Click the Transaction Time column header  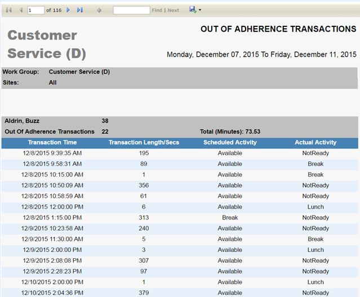pos(52,143)
